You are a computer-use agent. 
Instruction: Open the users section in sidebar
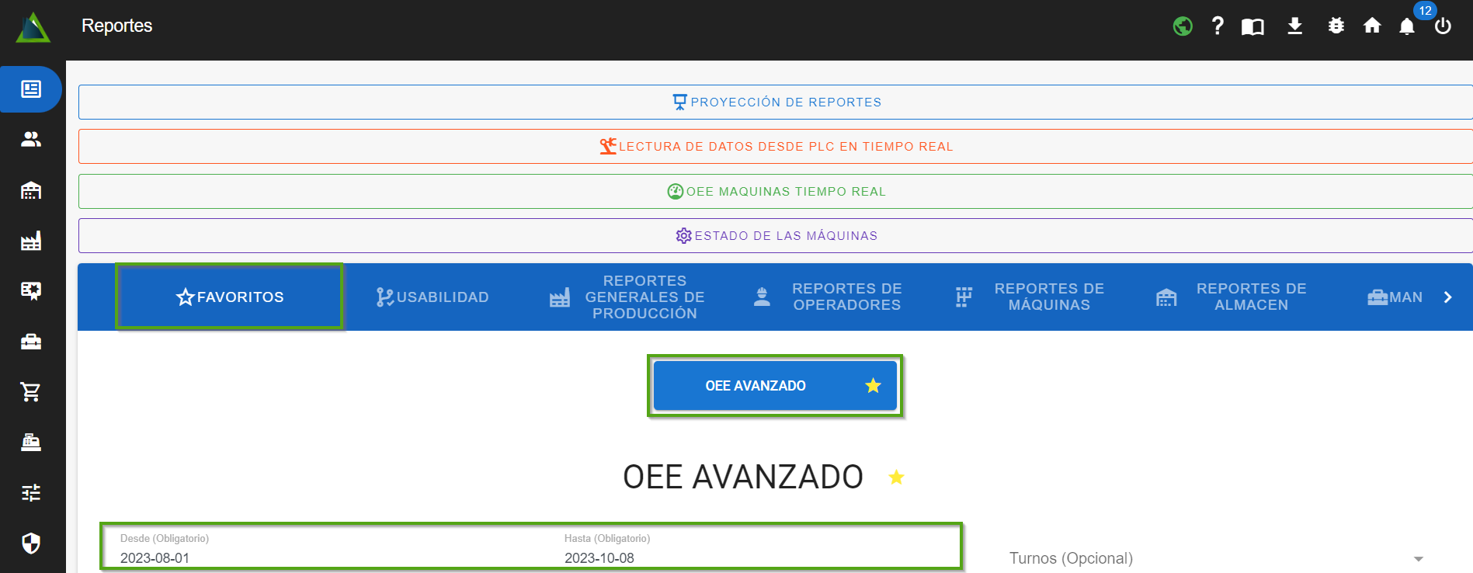(31, 140)
